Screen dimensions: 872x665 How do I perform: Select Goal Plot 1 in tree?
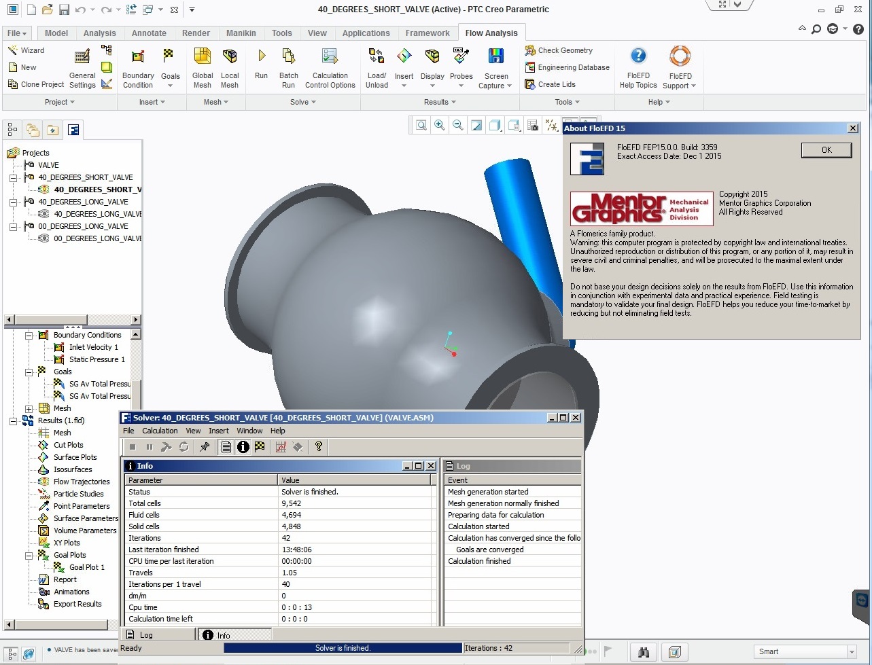pyautogui.click(x=87, y=567)
